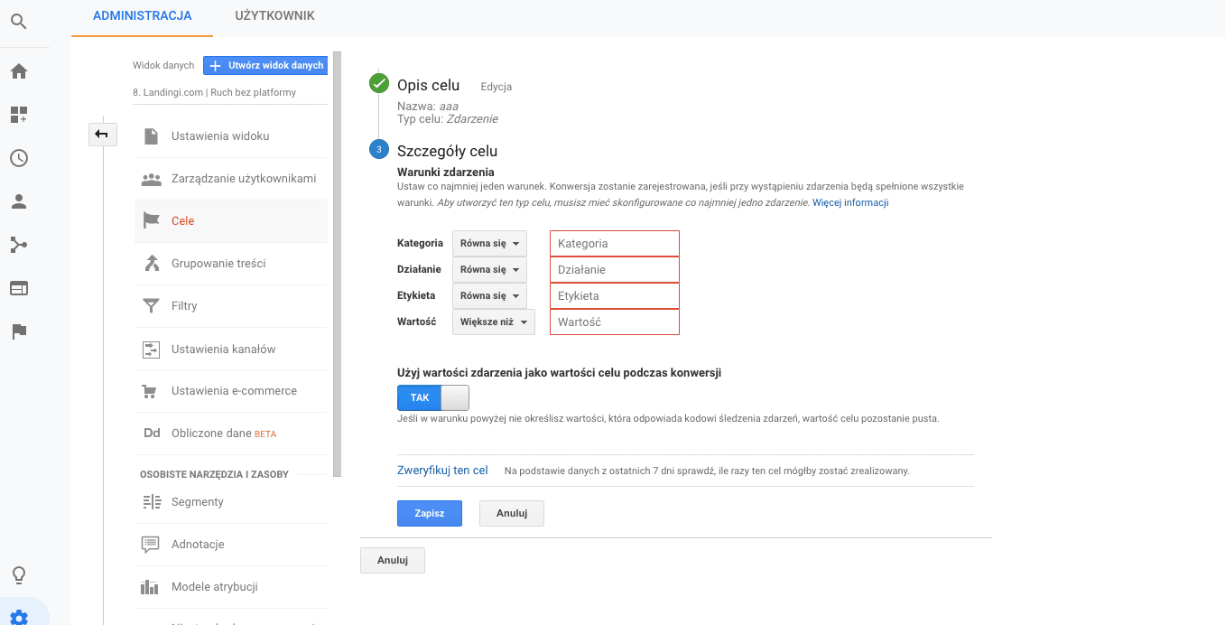The height and width of the screenshot is (625, 1225).
Task: Open the Równa się dropdown for Etykieta
Action: tap(488, 295)
